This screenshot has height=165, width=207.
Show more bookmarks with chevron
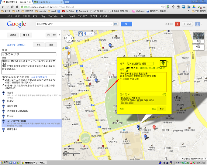189,11
